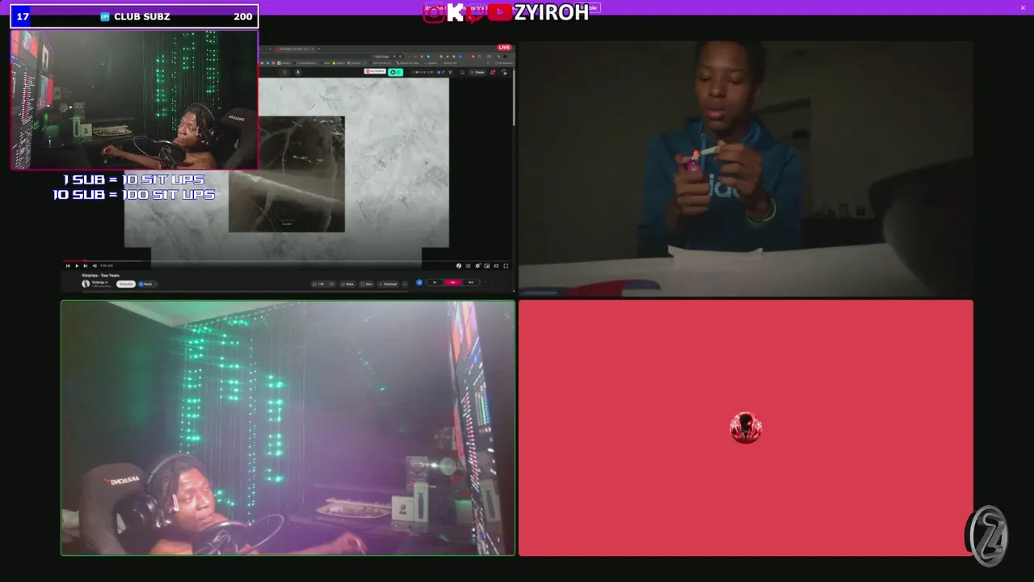Viewport: 1034px width, 582px height.
Task: Mute the YouTube player volume
Action: pos(95,266)
